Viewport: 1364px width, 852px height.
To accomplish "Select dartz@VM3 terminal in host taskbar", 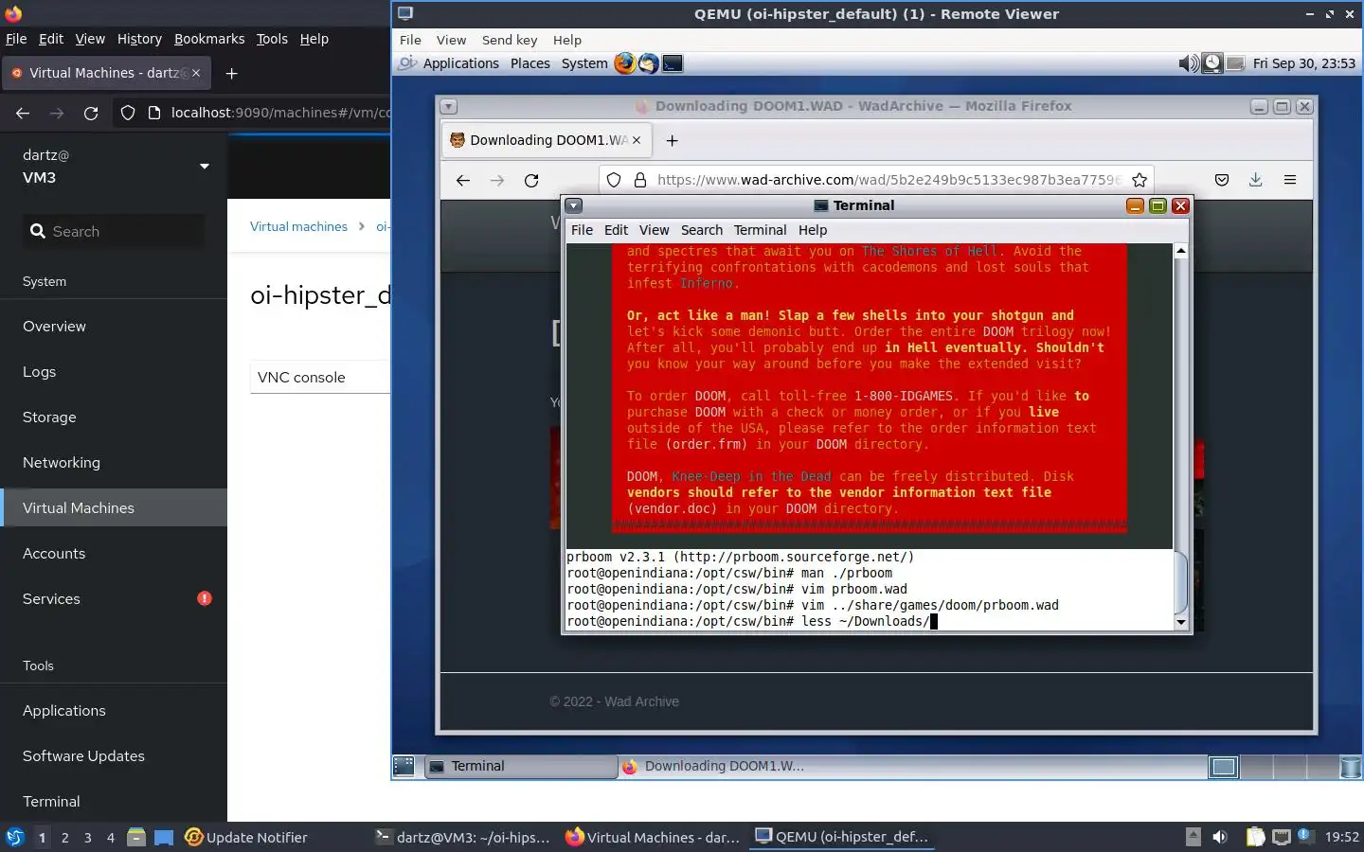I will coord(464,837).
